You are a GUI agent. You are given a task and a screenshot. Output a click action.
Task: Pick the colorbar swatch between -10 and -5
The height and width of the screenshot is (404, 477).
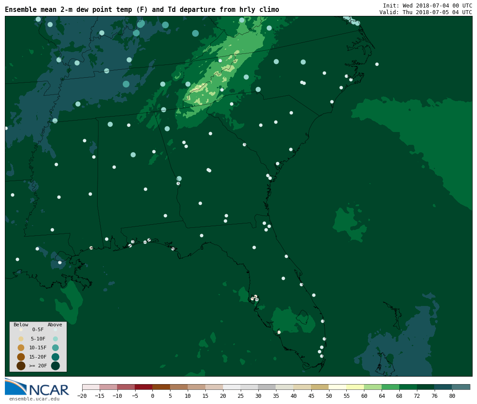[x=126, y=387]
